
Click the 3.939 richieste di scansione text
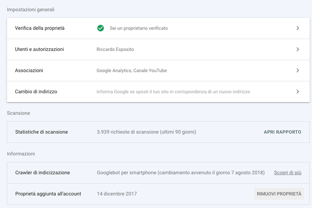[146, 132]
